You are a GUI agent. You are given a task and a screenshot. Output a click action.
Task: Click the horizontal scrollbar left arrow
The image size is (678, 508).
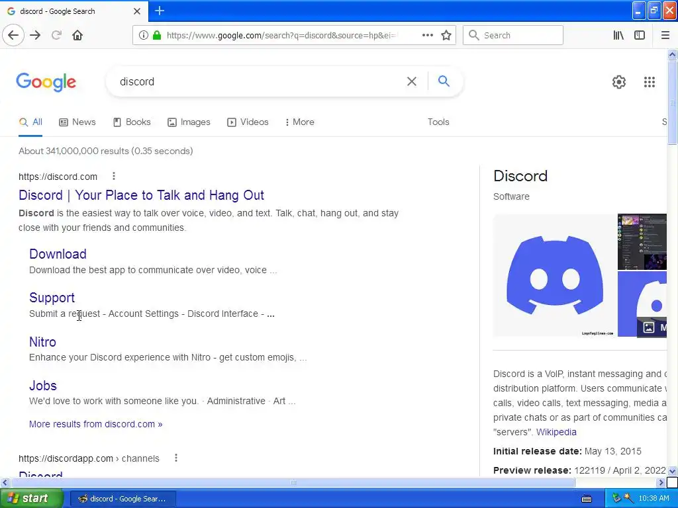click(x=5, y=482)
